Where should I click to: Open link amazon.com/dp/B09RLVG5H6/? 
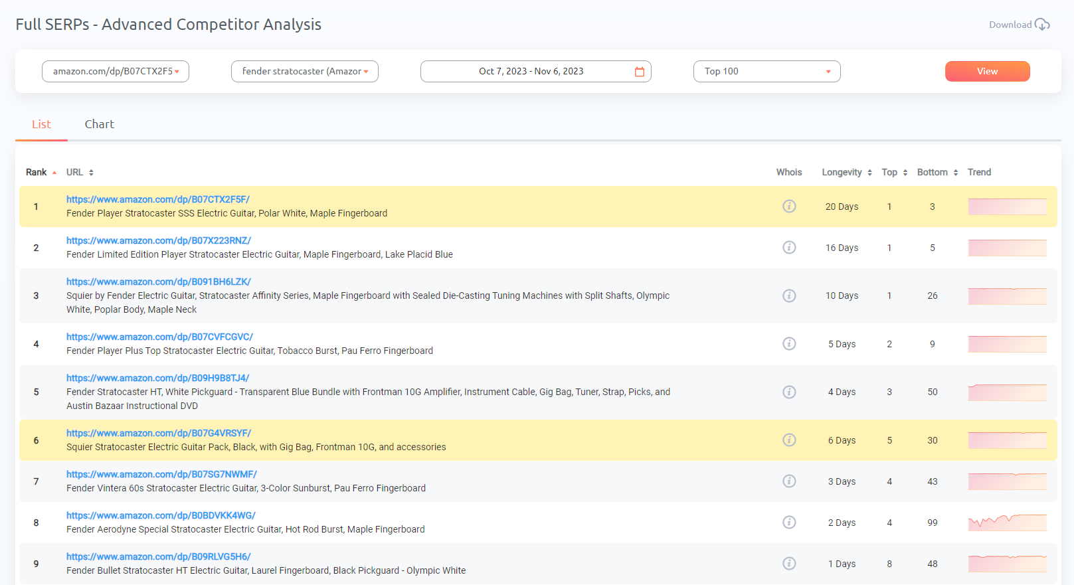159,556
